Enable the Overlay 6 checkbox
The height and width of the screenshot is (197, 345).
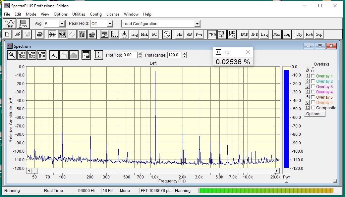coord(313,102)
